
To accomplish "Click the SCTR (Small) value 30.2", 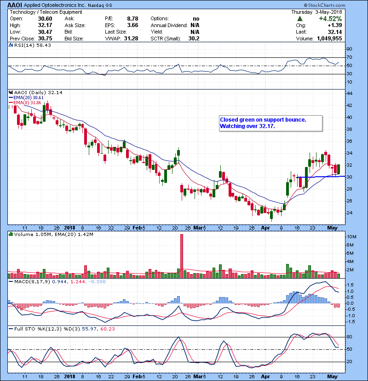I will pyautogui.click(x=194, y=39).
